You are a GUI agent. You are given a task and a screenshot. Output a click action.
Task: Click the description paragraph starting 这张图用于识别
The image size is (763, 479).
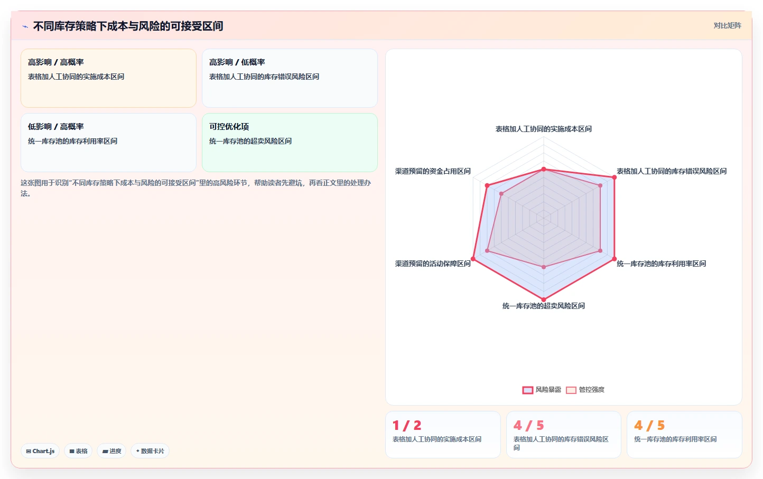pyautogui.click(x=197, y=188)
